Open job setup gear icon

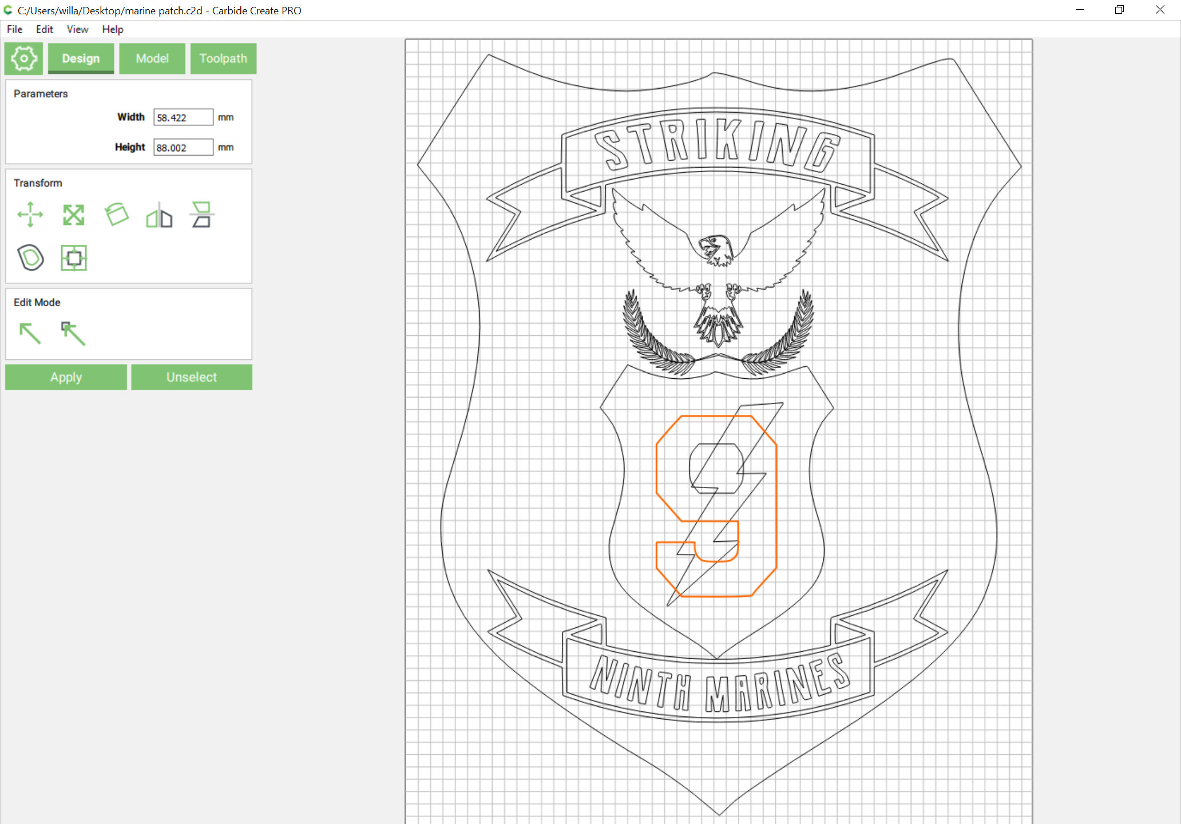tap(23, 58)
